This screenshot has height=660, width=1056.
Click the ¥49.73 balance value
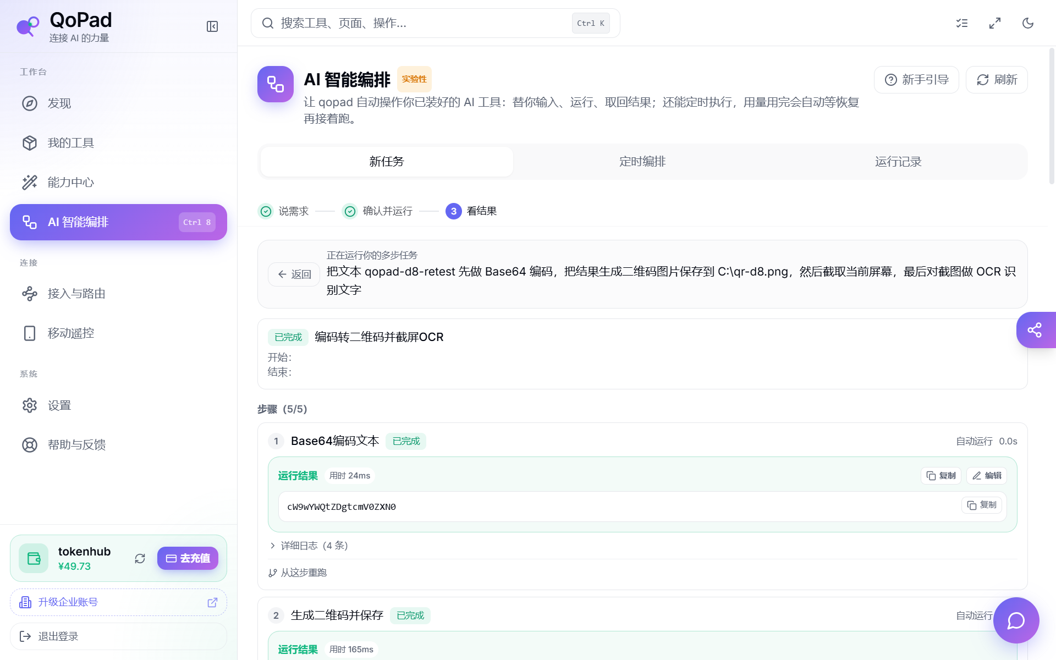[74, 566]
